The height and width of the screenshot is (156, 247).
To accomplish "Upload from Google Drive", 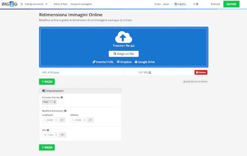I will pyautogui.click(x=145, y=62).
